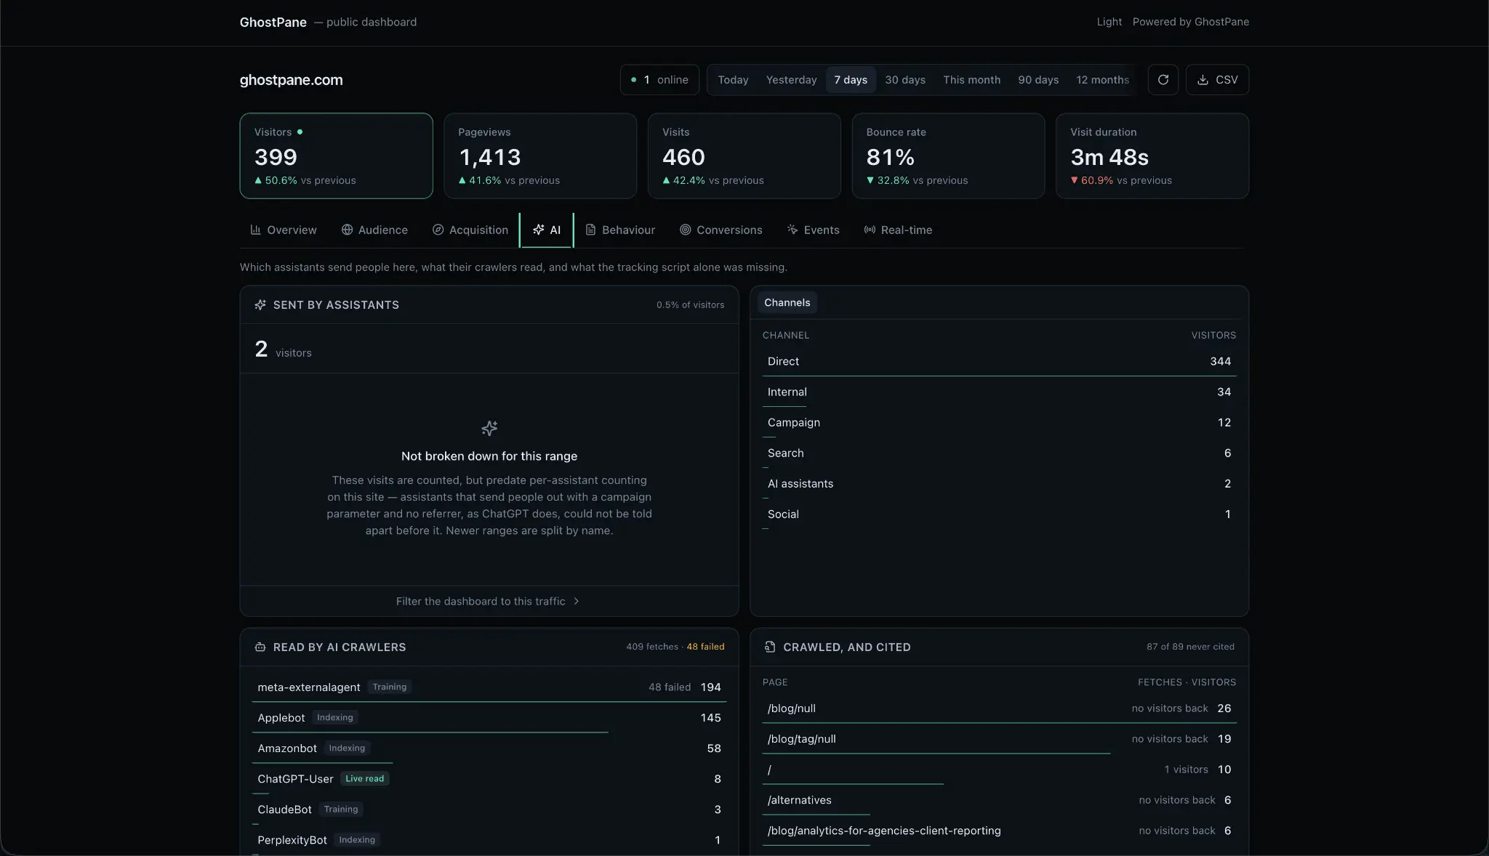Click the Applebot crawler row

point(489,718)
